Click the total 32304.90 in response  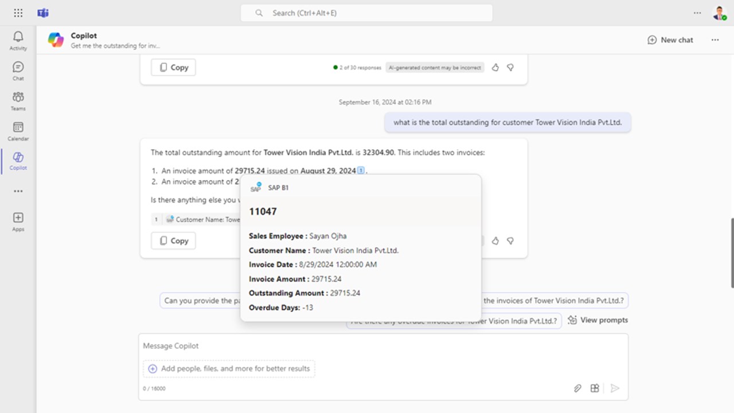pos(378,153)
